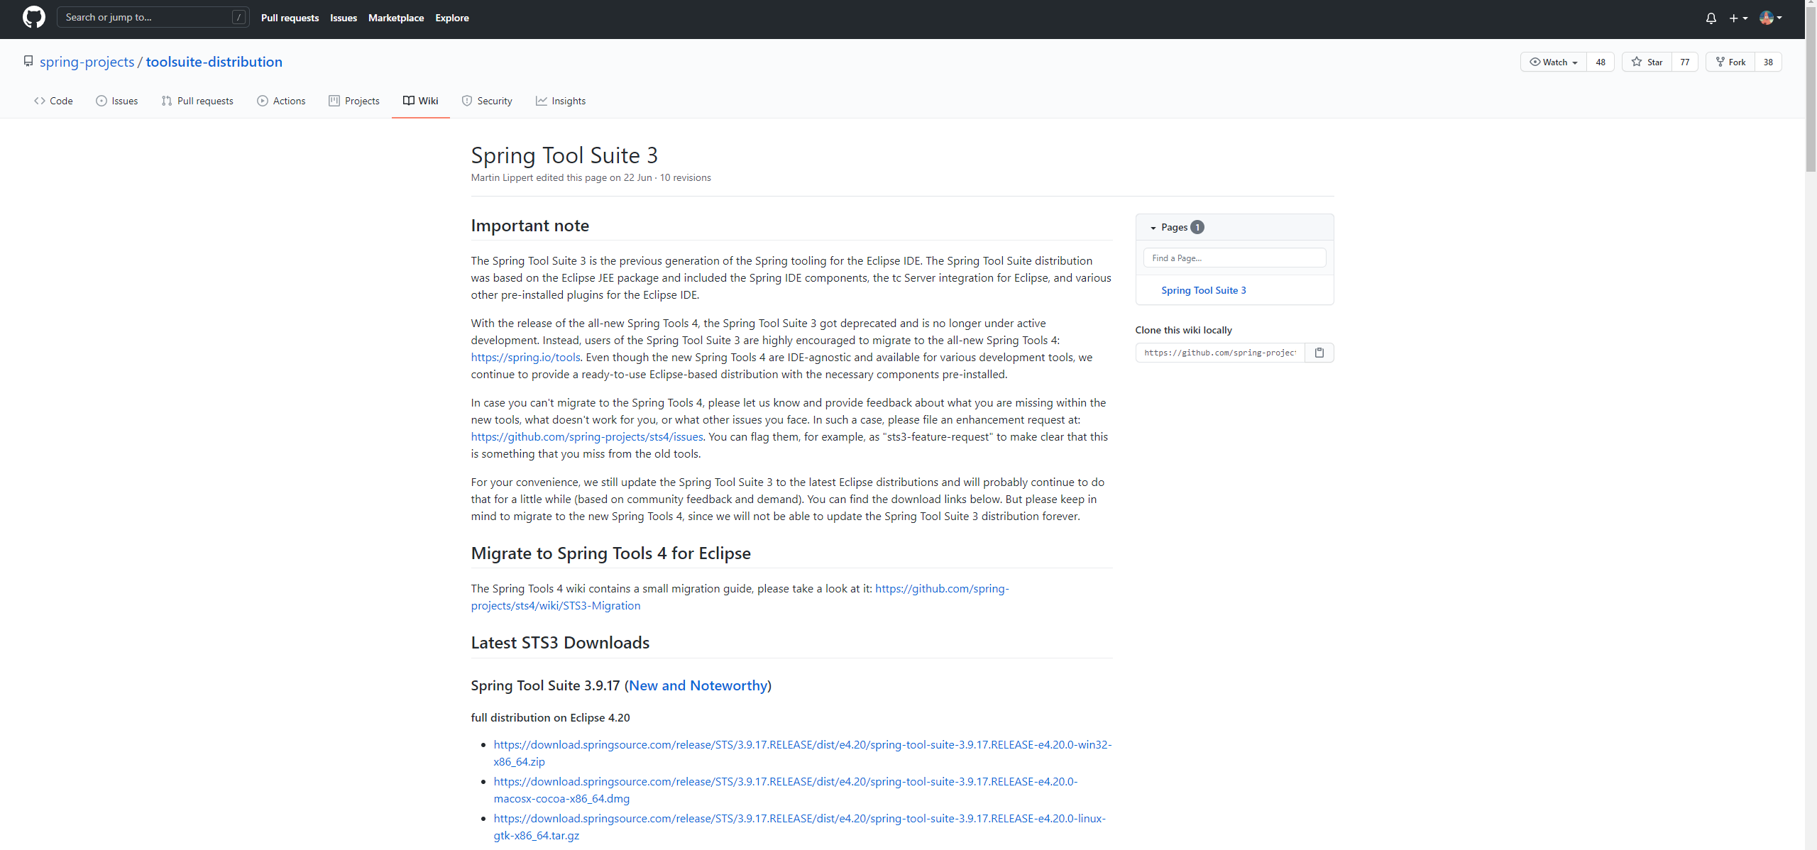Open the Watch dropdown

click(1553, 62)
